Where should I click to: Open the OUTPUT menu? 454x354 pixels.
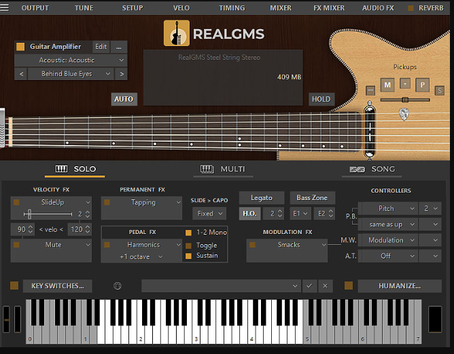point(35,8)
